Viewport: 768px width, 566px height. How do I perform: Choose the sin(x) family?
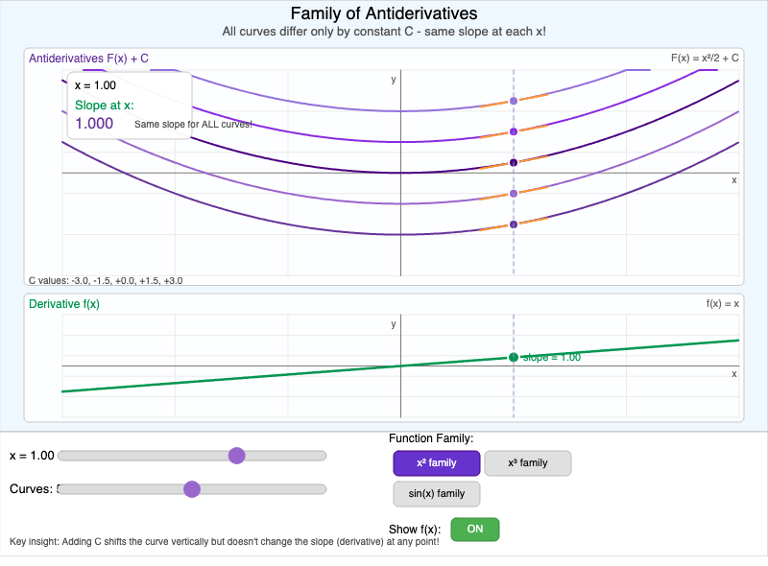tap(436, 494)
